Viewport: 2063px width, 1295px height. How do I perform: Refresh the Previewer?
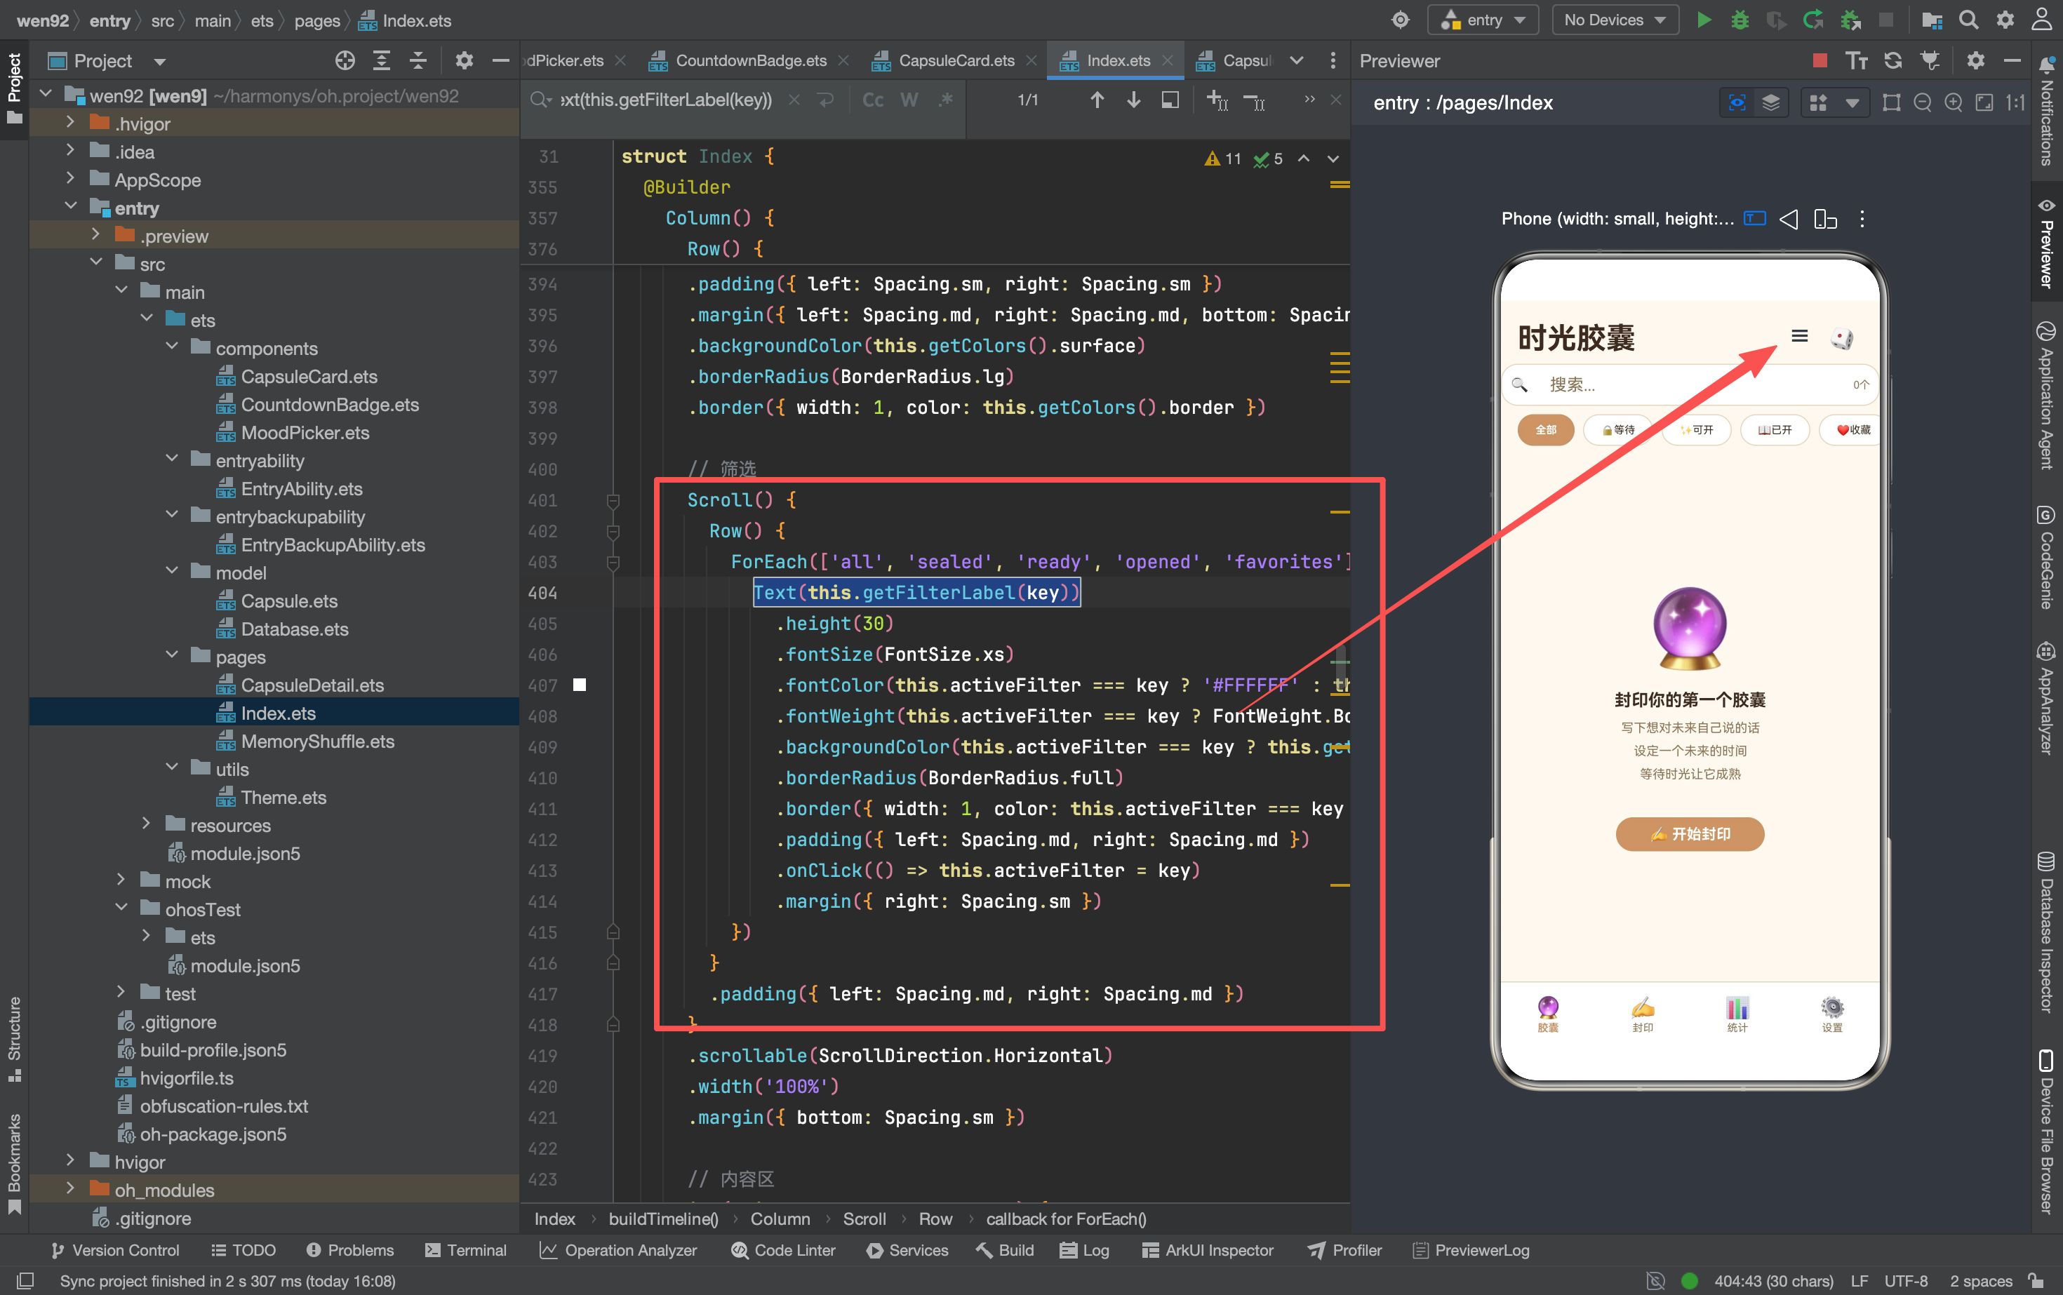click(x=1892, y=60)
